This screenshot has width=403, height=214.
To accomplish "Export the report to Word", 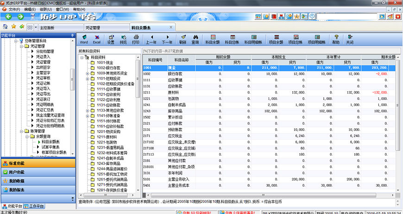I will pos(84,39).
